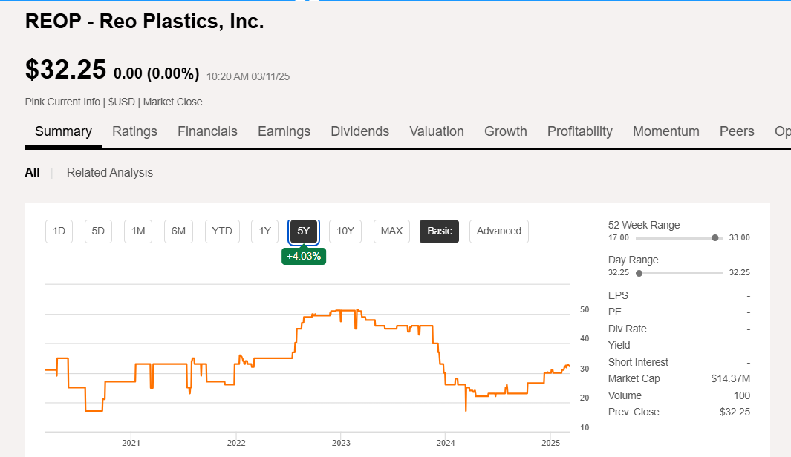Select the All filter
The image size is (791, 457).
(32, 172)
